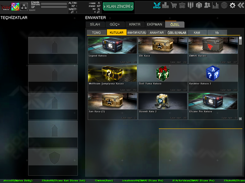Click the globe icon in top bar

click(224, 5)
